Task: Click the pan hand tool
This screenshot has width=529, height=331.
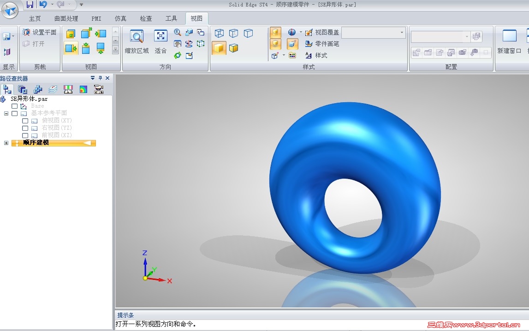Action: coord(178,44)
